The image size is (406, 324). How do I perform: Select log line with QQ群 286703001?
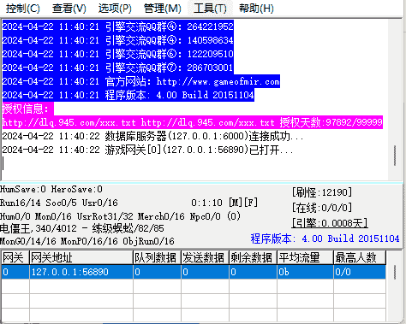[x=118, y=68]
